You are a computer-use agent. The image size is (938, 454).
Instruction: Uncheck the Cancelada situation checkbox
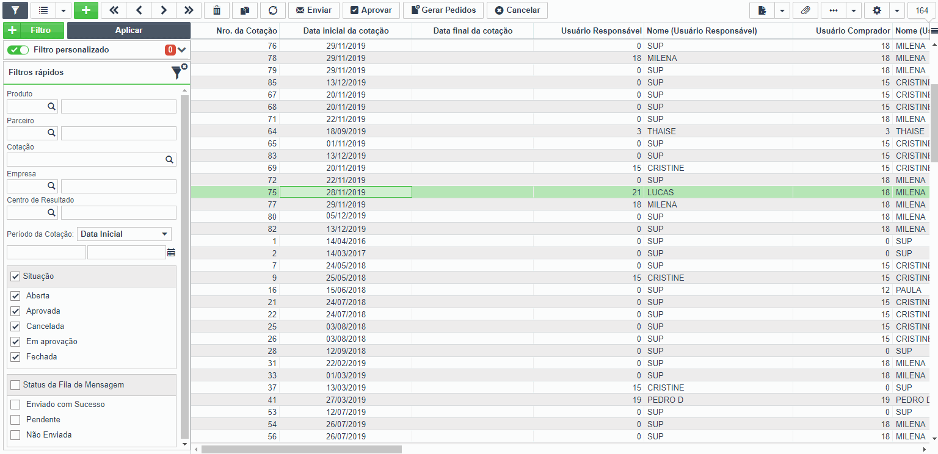(x=16, y=326)
